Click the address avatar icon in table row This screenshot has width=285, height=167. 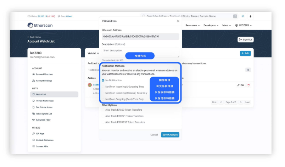point(90,85)
